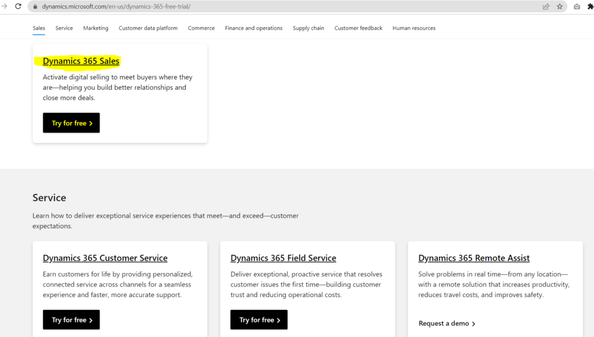Go to Finance and operations tab
Screen dimensions: 594x337
[254, 28]
